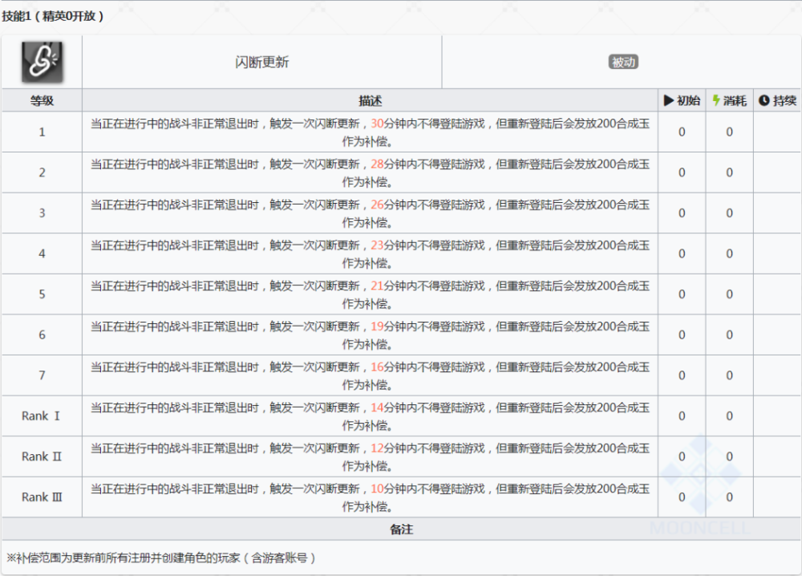Select the level 7 row number

(42, 375)
